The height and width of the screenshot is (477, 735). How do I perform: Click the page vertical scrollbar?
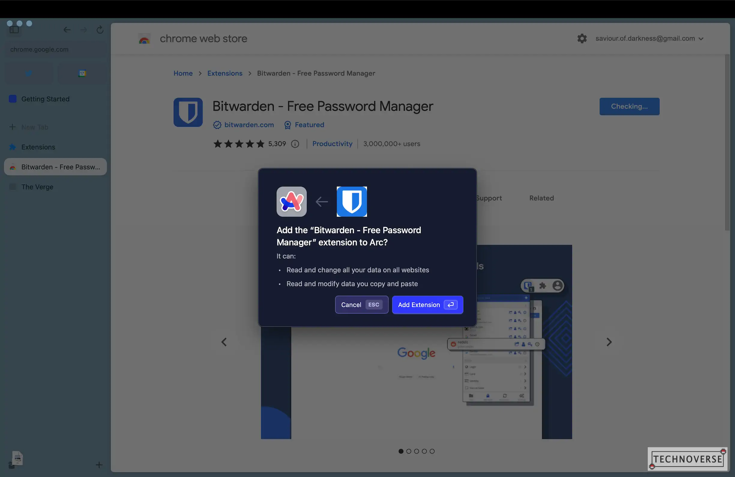[x=727, y=142]
